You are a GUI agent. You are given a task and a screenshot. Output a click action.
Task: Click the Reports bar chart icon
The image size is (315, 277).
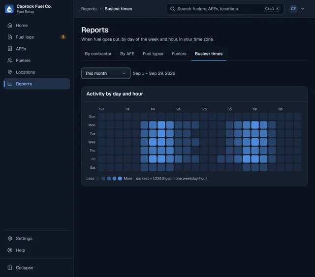[x=10, y=84]
